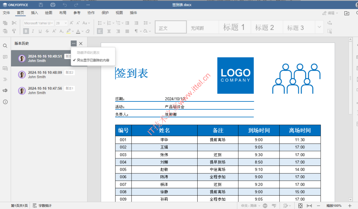Screen dimensions: 358x209
Task: Open the 文件 menu tab
Action: tap(6, 13)
